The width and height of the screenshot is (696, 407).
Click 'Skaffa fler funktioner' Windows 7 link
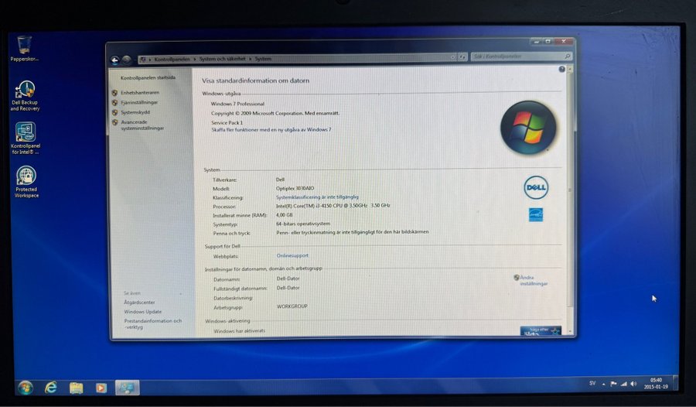coord(271,130)
